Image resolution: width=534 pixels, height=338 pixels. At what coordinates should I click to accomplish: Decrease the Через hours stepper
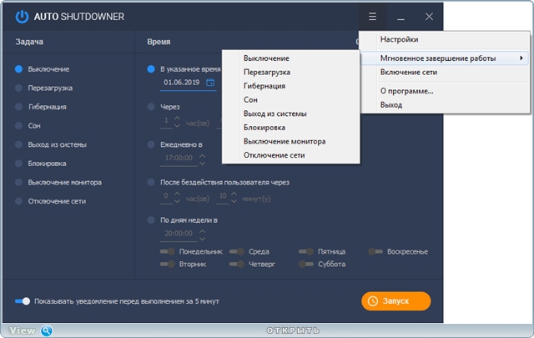(x=177, y=125)
